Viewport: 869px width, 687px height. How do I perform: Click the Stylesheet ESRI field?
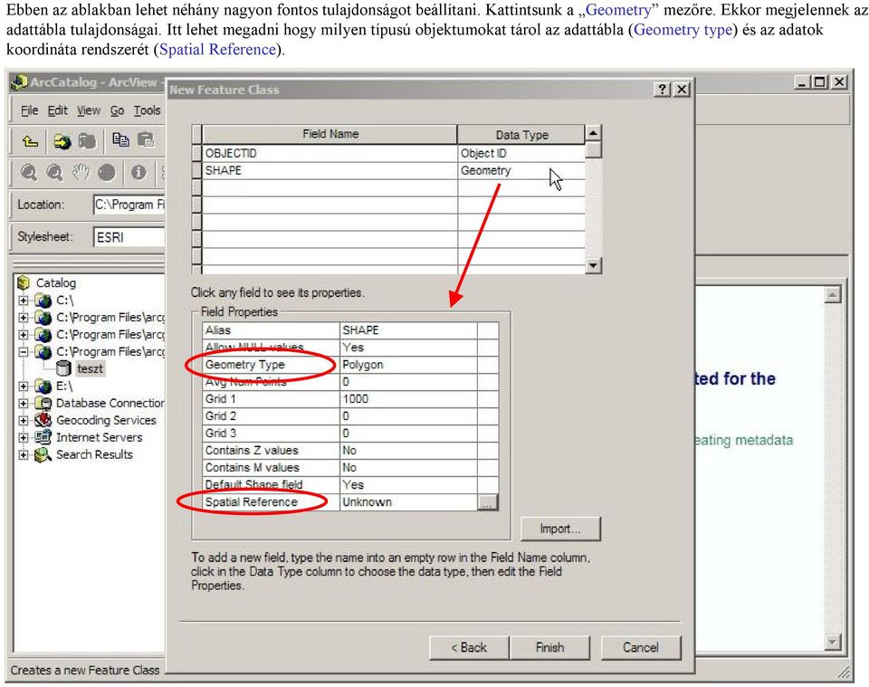pos(129,237)
